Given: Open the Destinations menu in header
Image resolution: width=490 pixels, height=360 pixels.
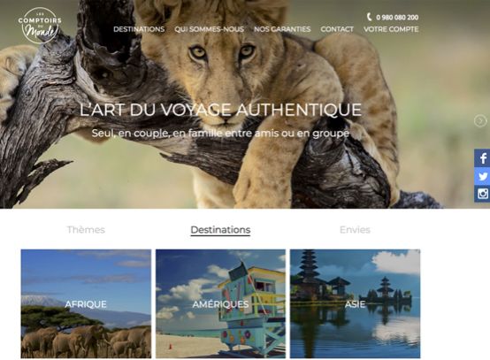Looking at the screenshot, I should 139,29.
